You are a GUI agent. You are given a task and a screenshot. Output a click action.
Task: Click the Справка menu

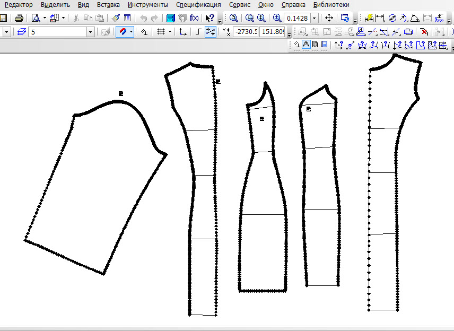[x=293, y=5]
